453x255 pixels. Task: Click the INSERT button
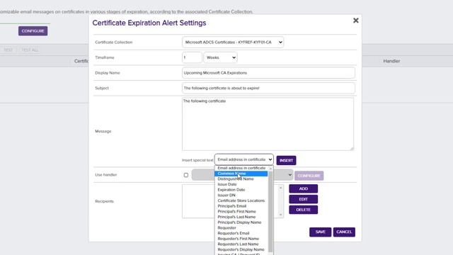pyautogui.click(x=286, y=161)
